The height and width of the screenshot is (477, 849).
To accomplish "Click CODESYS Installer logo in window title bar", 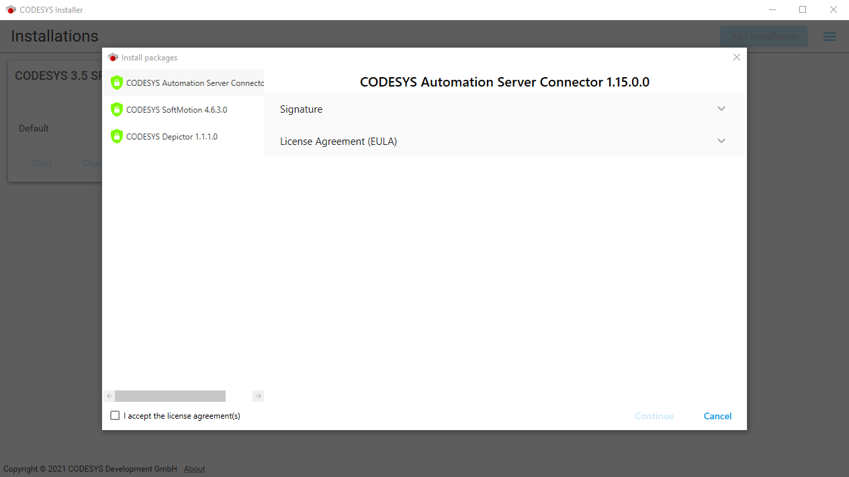I will (x=10, y=10).
